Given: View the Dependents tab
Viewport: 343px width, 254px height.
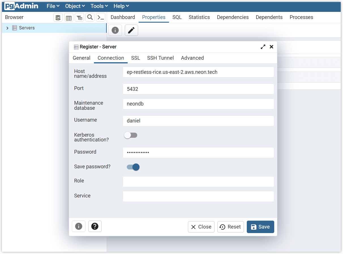Looking at the screenshot, I should pyautogui.click(x=269, y=17).
